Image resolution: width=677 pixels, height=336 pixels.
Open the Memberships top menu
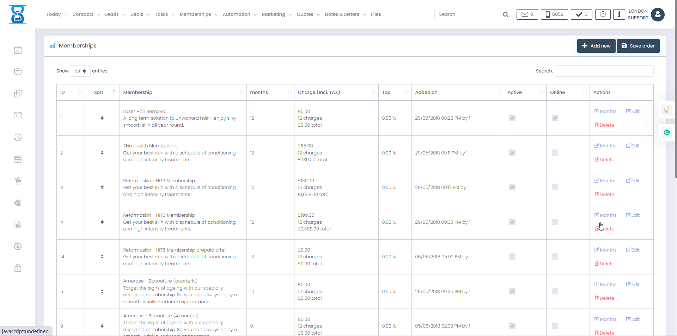point(198,14)
